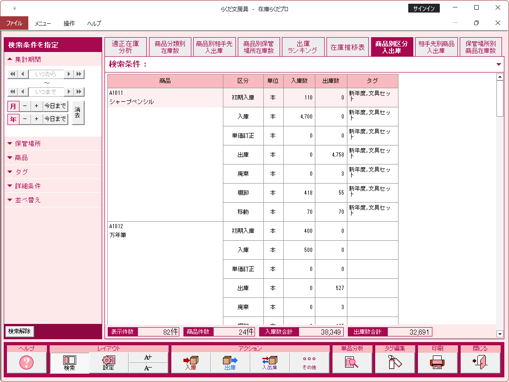Expand the 商品 filter section
The width and height of the screenshot is (509, 382).
tap(53, 158)
